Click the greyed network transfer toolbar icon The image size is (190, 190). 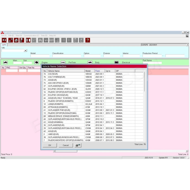point(57,40)
